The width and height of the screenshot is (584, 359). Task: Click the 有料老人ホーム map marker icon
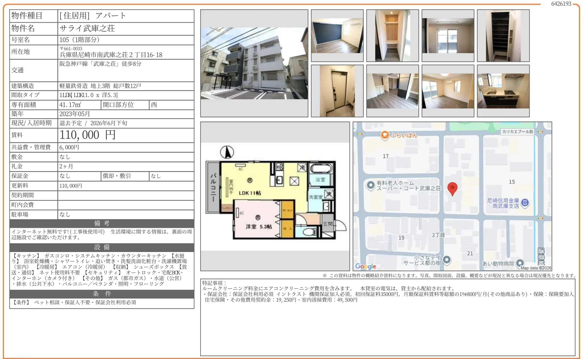(x=370, y=186)
